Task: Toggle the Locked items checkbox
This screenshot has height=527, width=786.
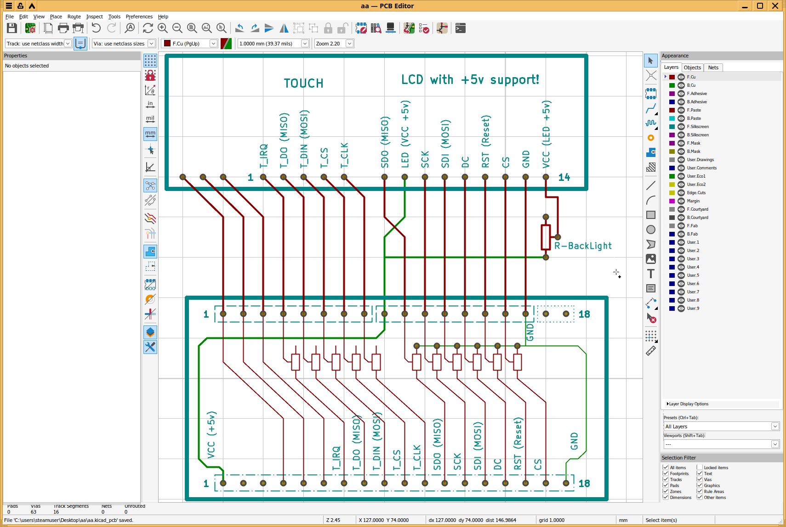Action: click(x=700, y=467)
